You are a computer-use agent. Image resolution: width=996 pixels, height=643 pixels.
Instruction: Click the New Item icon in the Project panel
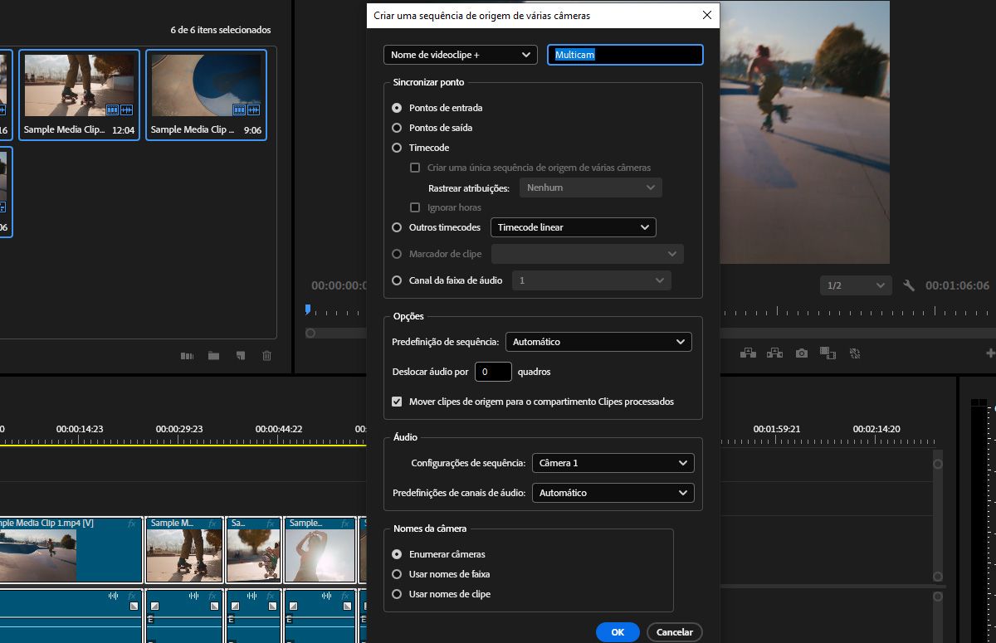[242, 354]
